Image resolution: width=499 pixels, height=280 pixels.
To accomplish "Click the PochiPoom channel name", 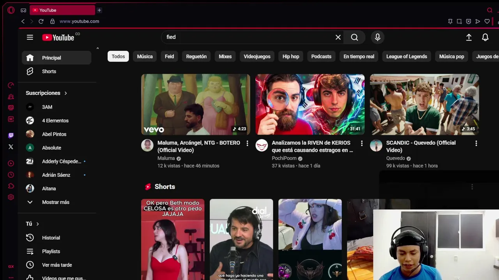I will click(284, 158).
